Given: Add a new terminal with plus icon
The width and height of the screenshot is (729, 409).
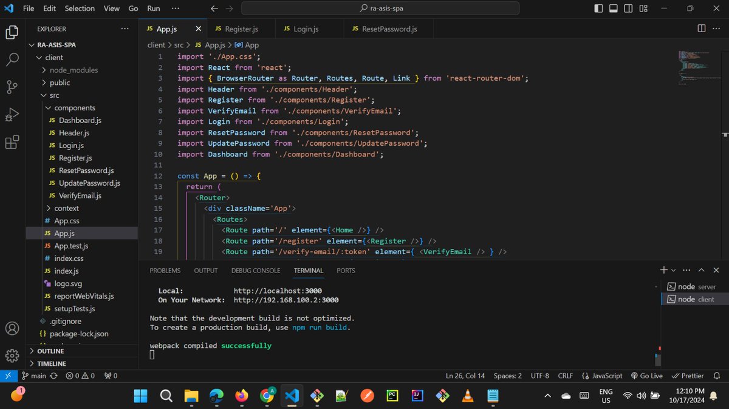Looking at the screenshot, I should pos(664,270).
